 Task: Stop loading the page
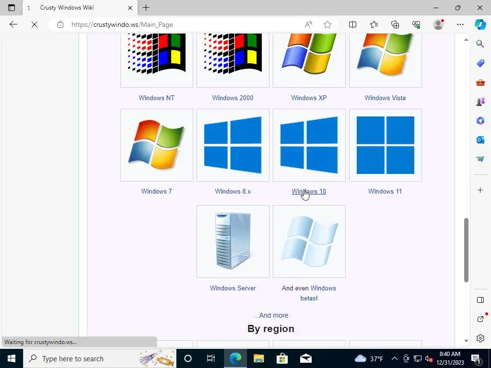click(x=35, y=24)
